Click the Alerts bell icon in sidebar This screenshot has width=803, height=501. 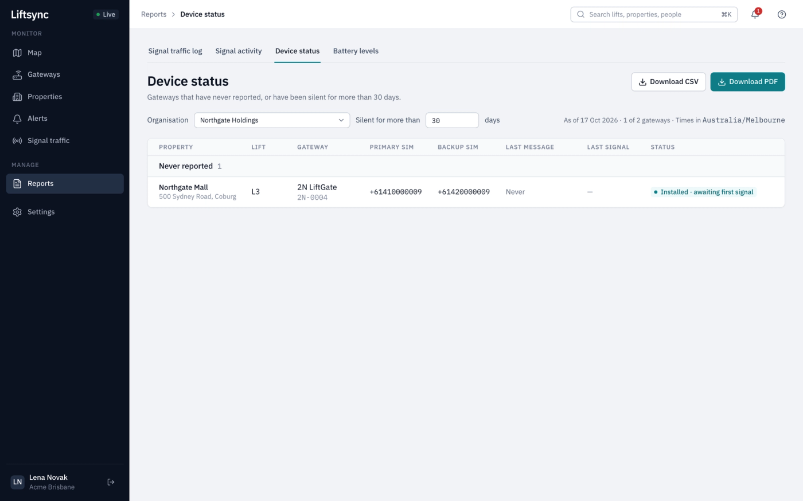[17, 119]
